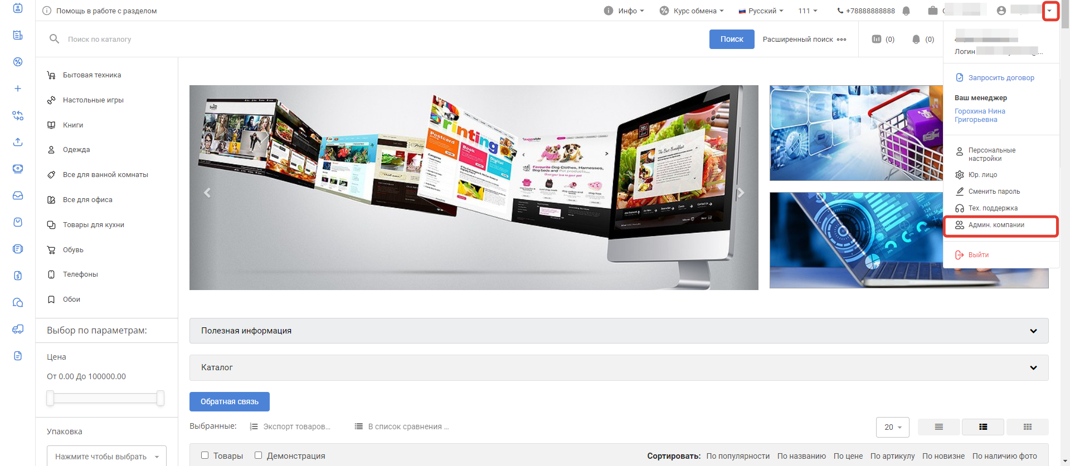Switch to the grid tile view icon
Viewport: 1070px width, 466px height.
[1027, 427]
